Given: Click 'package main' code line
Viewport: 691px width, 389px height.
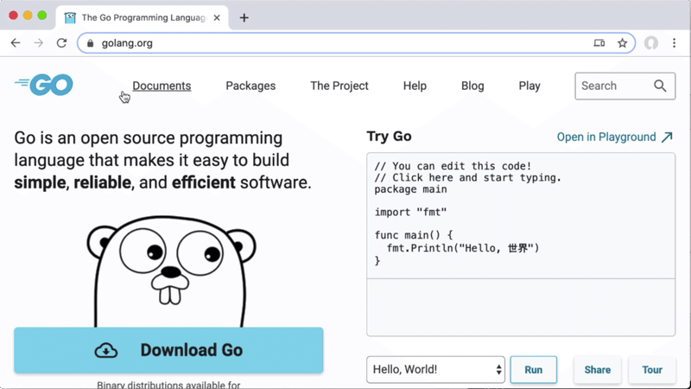Looking at the screenshot, I should click(410, 189).
